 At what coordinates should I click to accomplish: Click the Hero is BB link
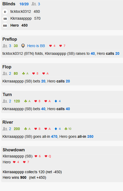click(36, 46)
